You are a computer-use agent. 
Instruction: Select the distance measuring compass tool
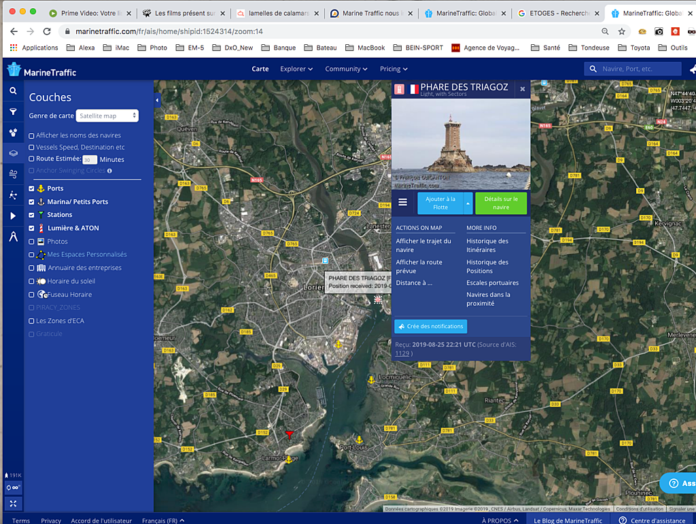[14, 237]
